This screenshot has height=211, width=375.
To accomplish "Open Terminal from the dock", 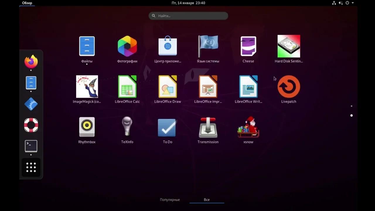I will coord(31,146).
